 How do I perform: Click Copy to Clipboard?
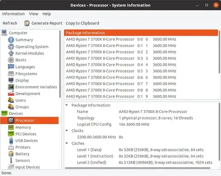click(x=82, y=23)
